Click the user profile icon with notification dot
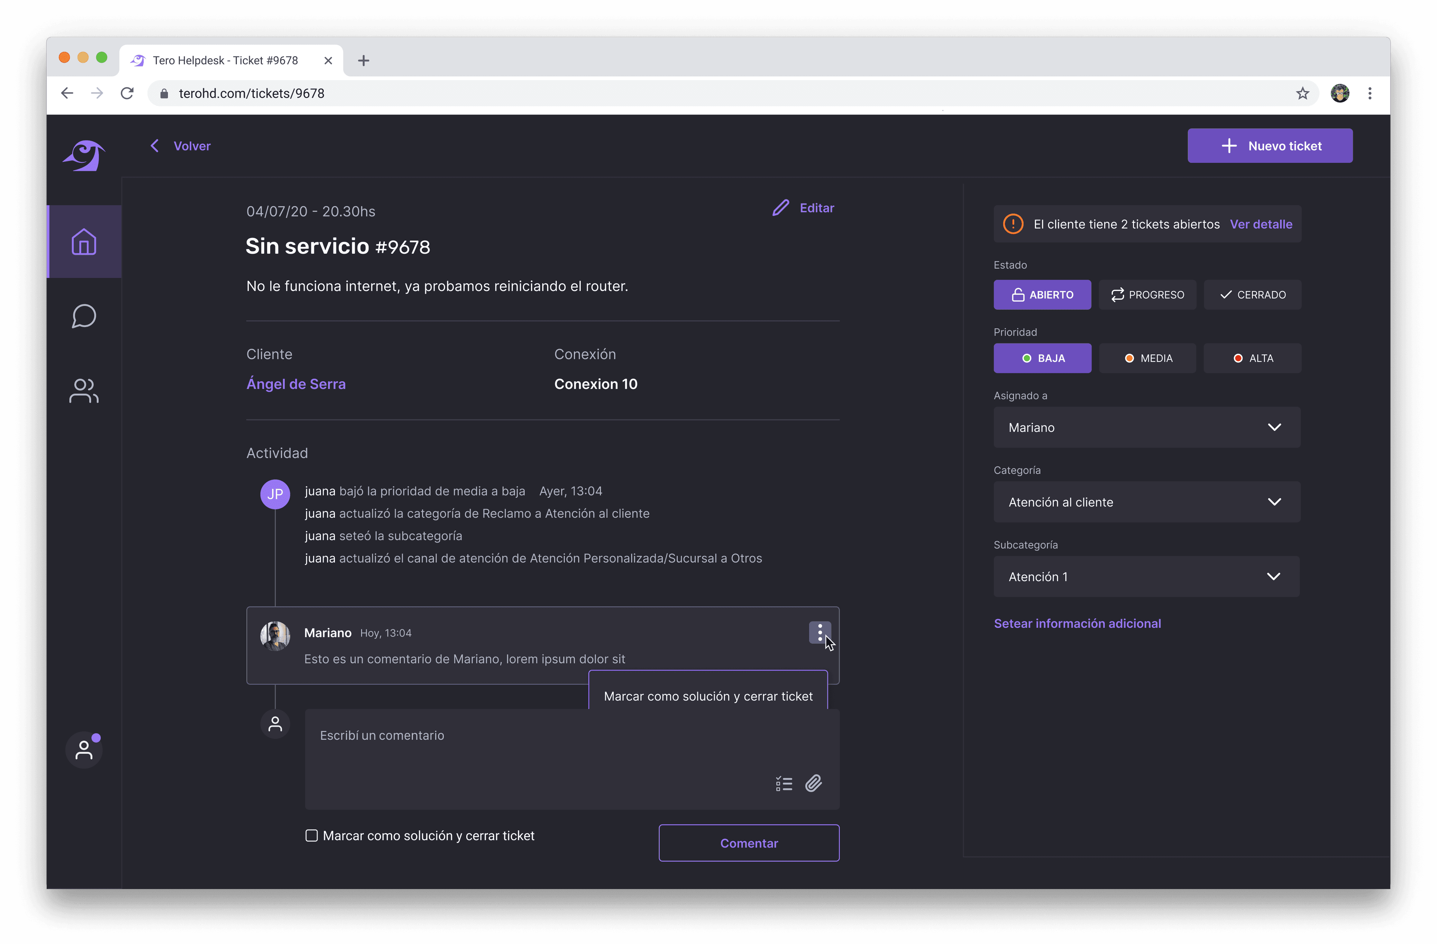Screen dimensions: 1437x944 pos(84,750)
